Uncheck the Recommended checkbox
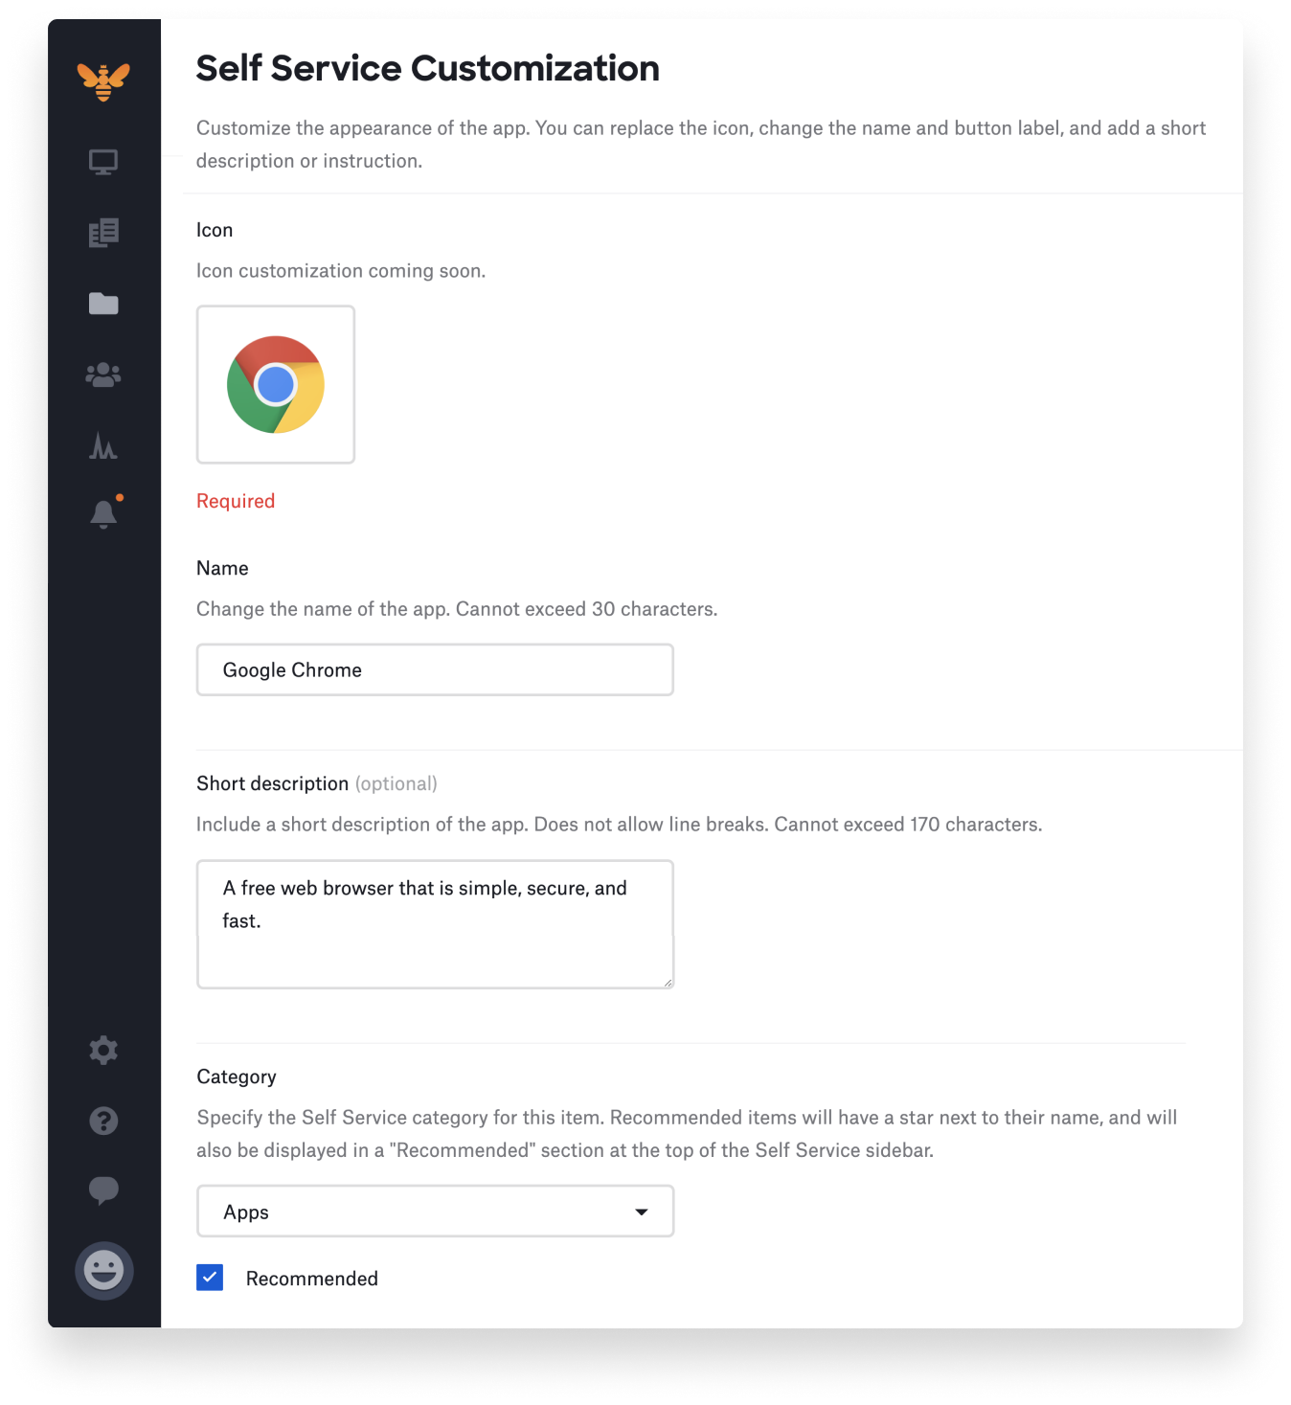Viewport: 1291px width, 1405px height. [210, 1277]
